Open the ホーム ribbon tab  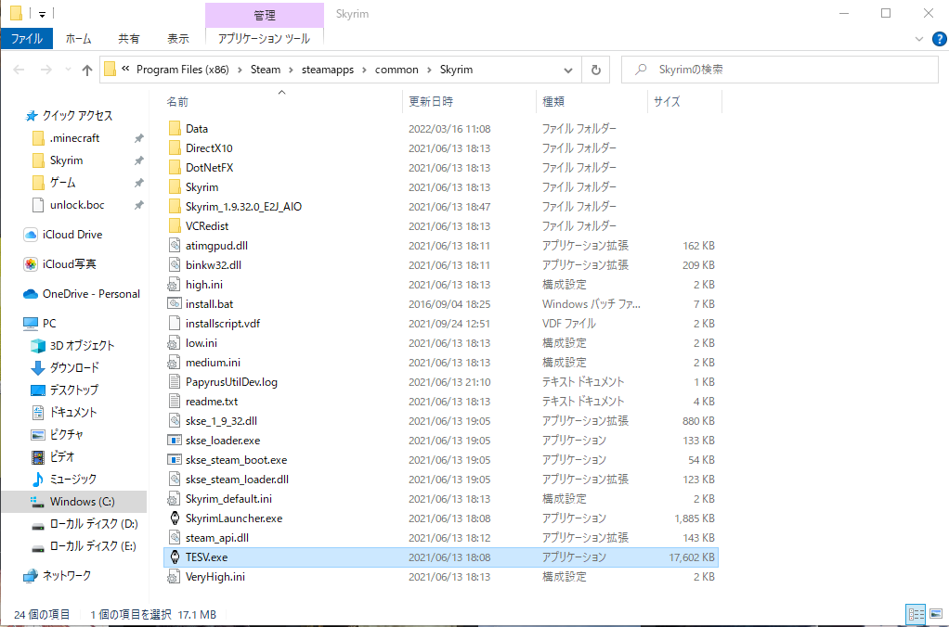click(x=79, y=39)
